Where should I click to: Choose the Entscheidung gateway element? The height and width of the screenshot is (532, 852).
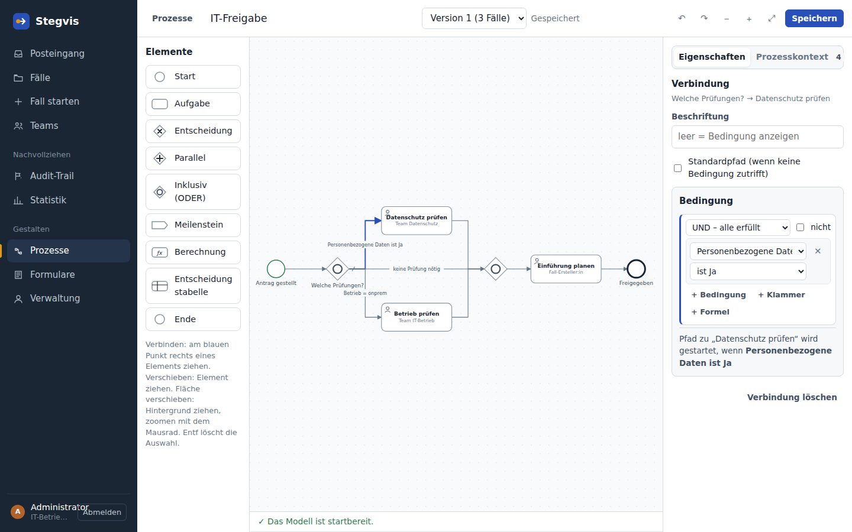tap(193, 131)
